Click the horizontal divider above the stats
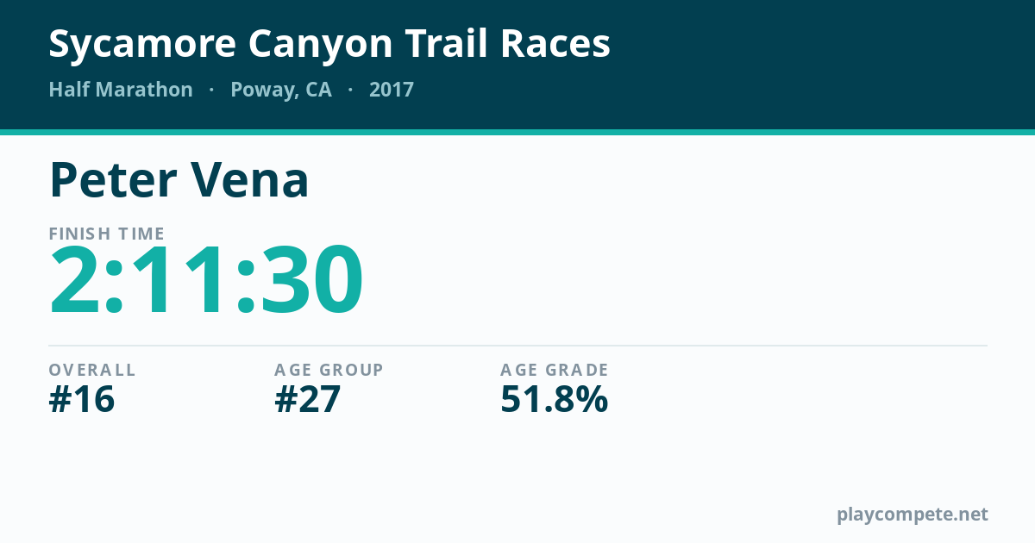 [517, 346]
